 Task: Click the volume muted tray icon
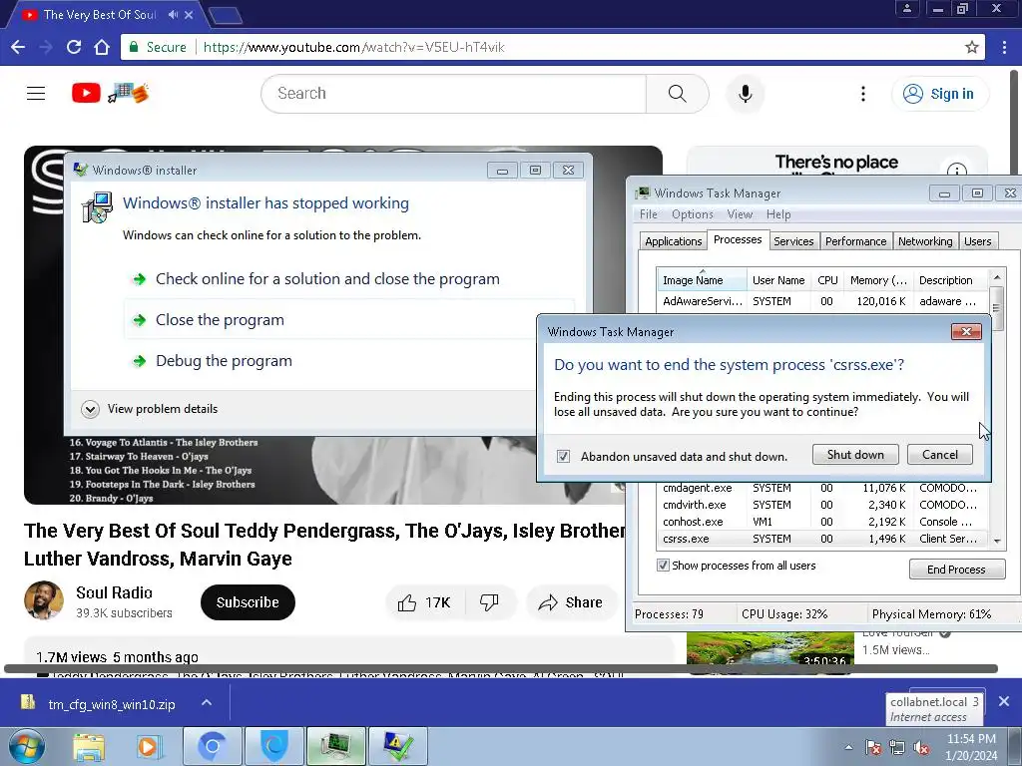[x=921, y=748]
